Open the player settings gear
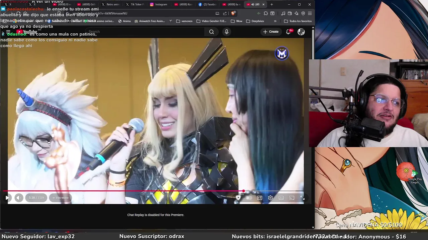Viewport: 428px width, 240px height. click(270, 198)
